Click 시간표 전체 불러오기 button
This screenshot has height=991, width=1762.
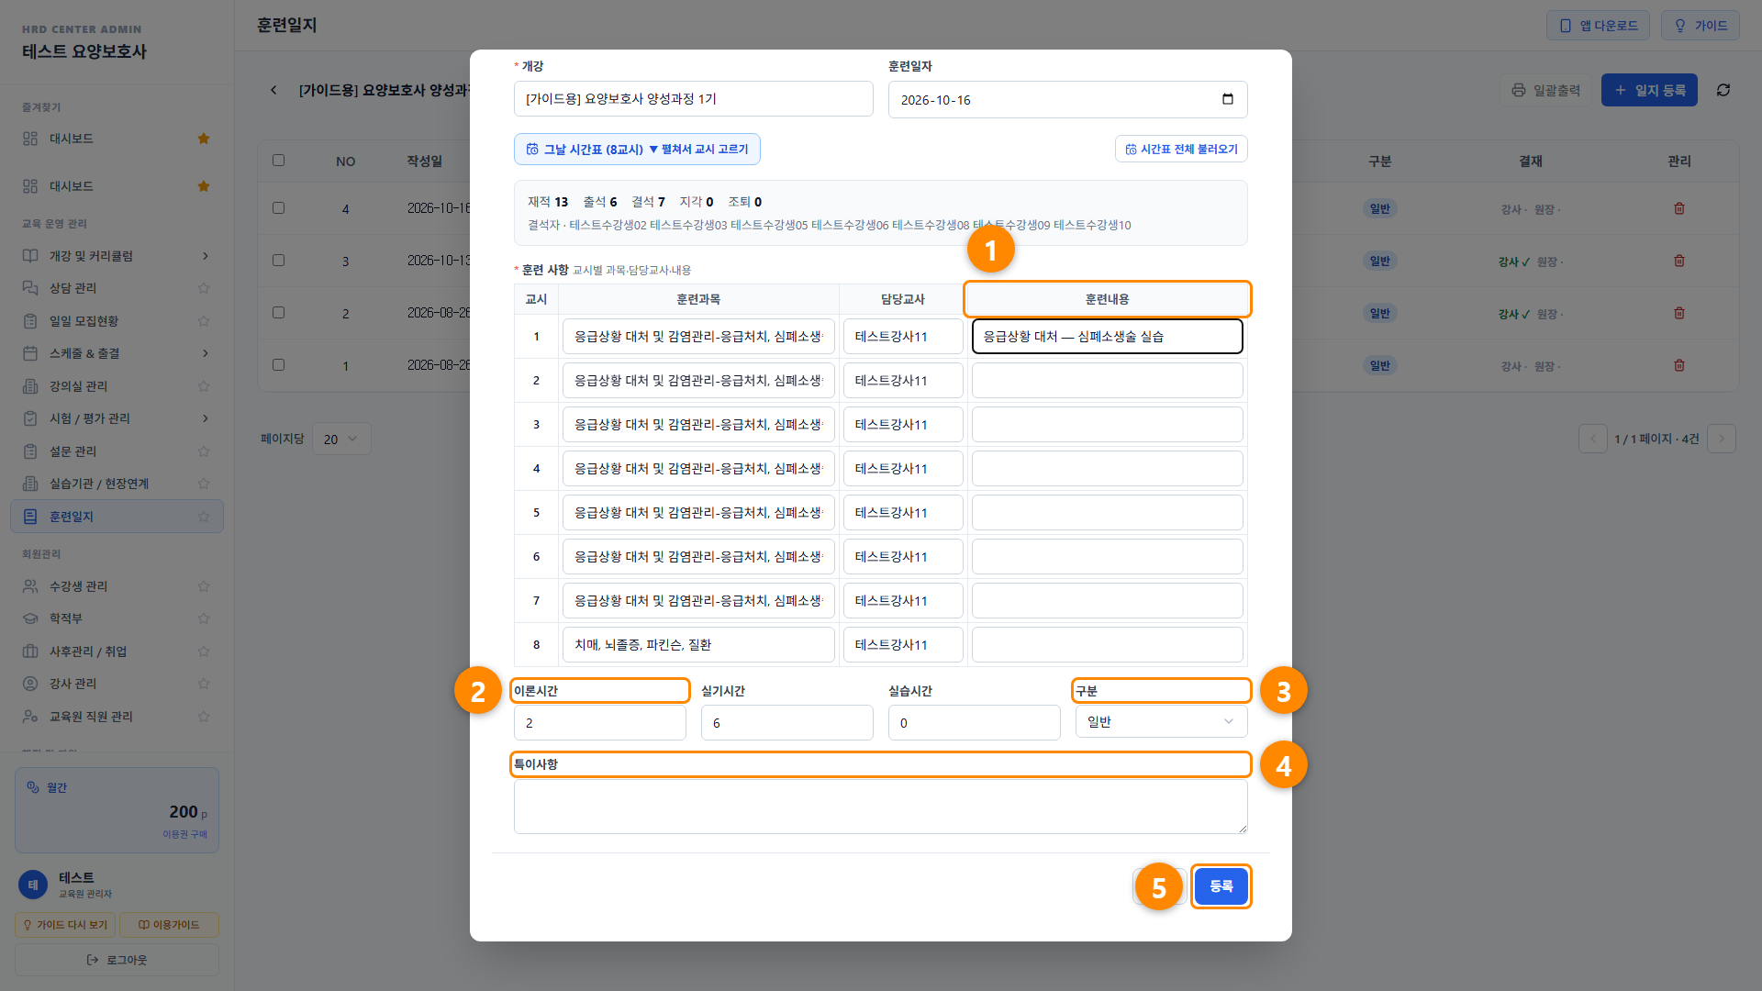1181,150
